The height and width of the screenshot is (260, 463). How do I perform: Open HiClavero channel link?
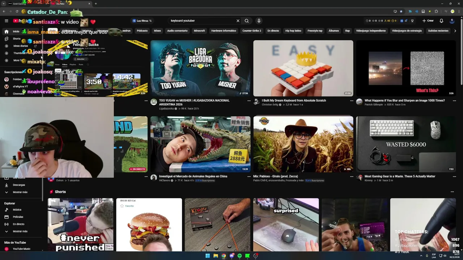point(165,181)
